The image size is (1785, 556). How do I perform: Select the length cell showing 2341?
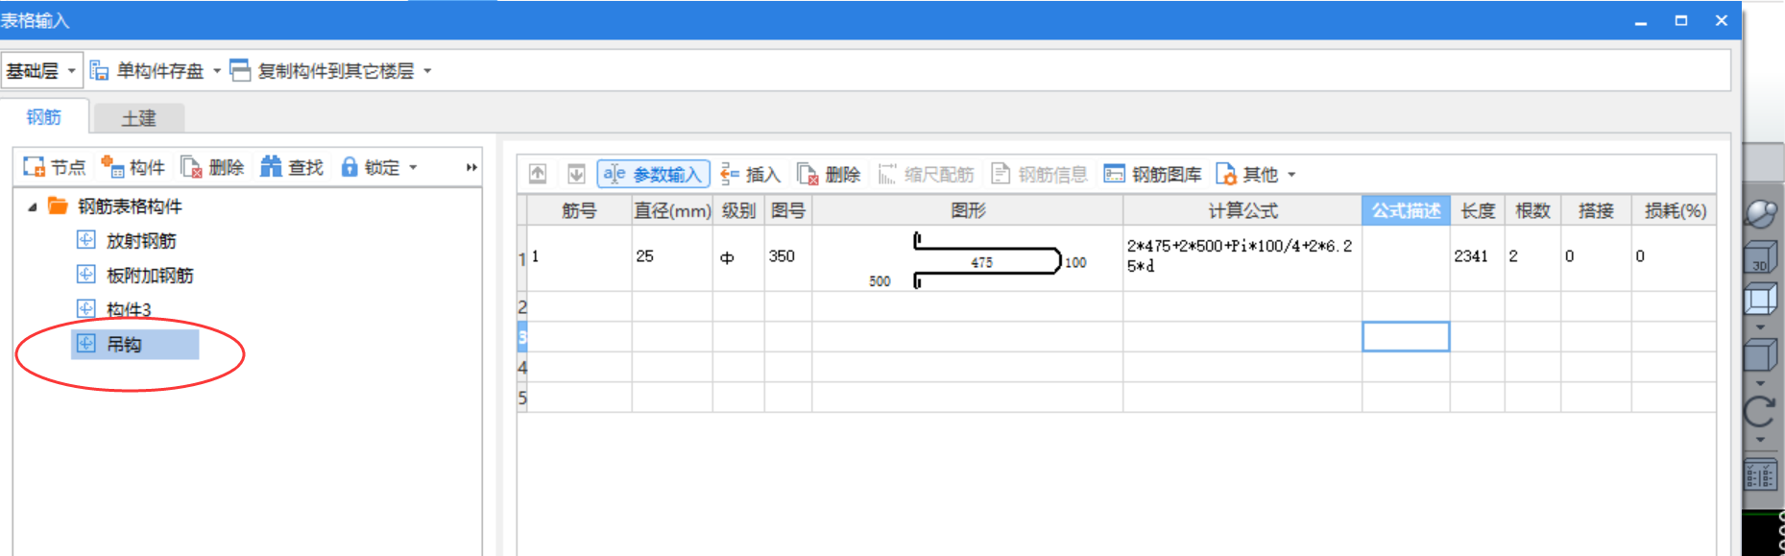click(x=1478, y=258)
